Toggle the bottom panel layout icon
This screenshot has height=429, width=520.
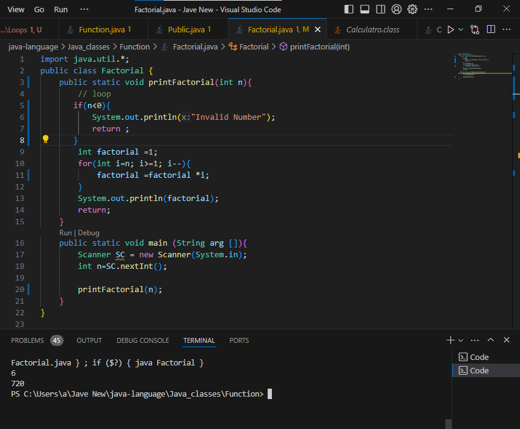pos(364,9)
